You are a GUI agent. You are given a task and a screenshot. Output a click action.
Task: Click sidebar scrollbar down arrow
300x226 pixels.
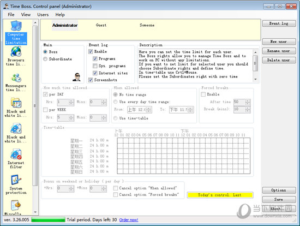tap(35, 212)
